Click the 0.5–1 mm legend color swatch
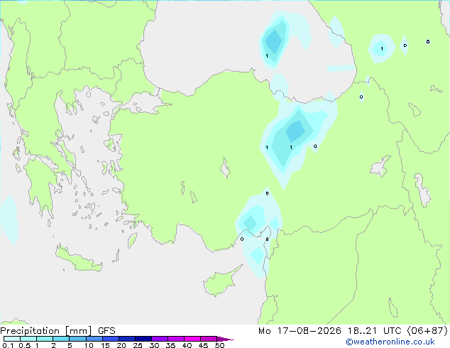 (x=28, y=339)
